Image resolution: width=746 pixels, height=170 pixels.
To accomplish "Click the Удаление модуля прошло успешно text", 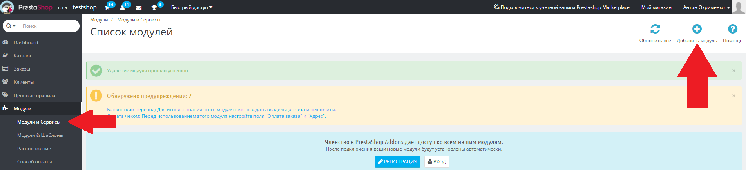I will 147,71.
